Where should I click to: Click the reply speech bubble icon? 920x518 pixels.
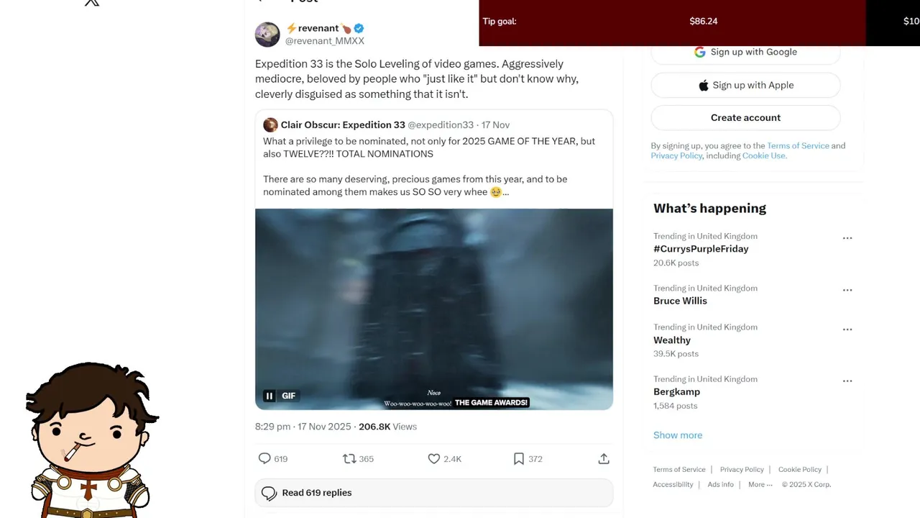264,458
